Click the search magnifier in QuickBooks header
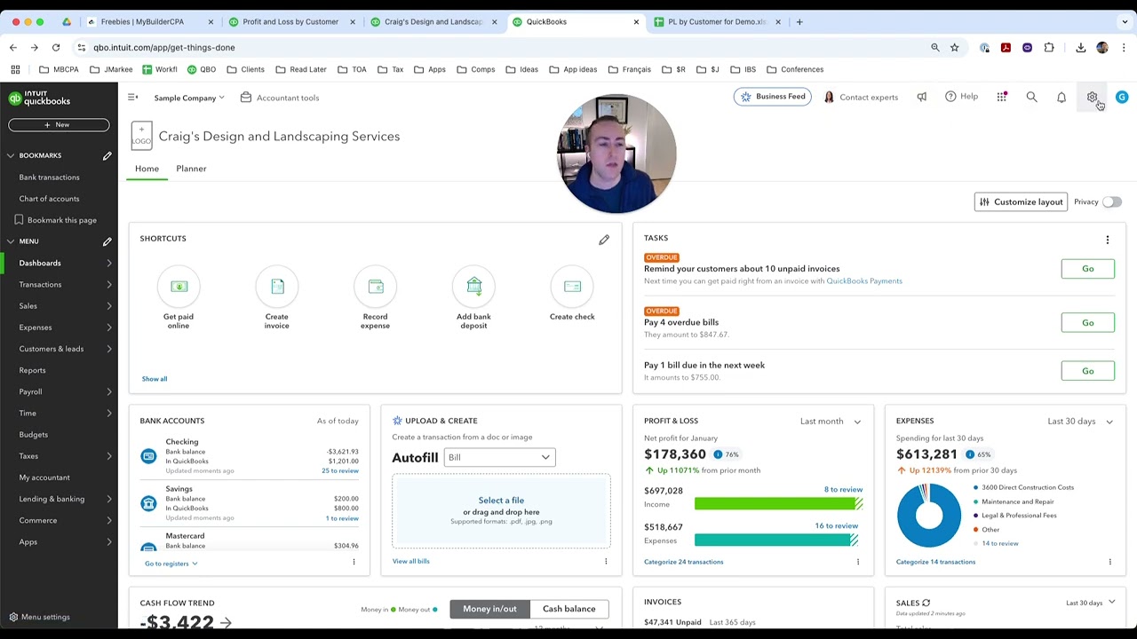This screenshot has height=639, width=1137. [x=1031, y=97]
